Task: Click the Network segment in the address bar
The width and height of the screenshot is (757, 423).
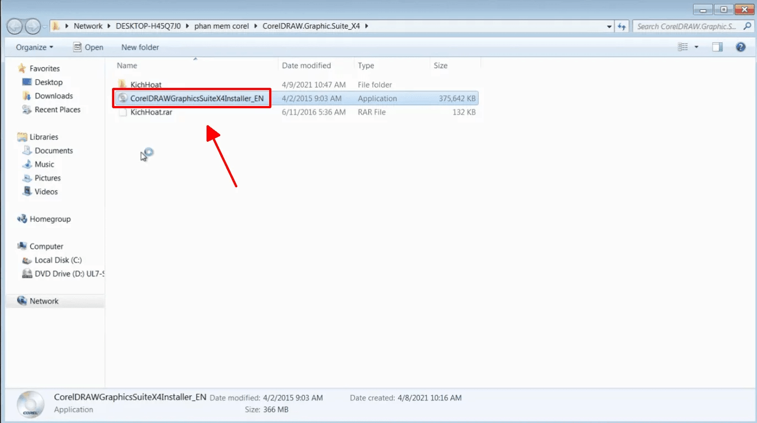Action: click(x=88, y=26)
